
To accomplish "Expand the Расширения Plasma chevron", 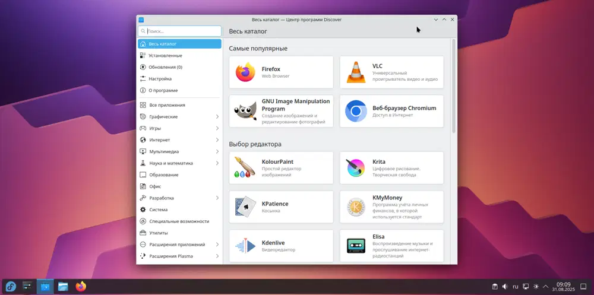I will point(217,256).
